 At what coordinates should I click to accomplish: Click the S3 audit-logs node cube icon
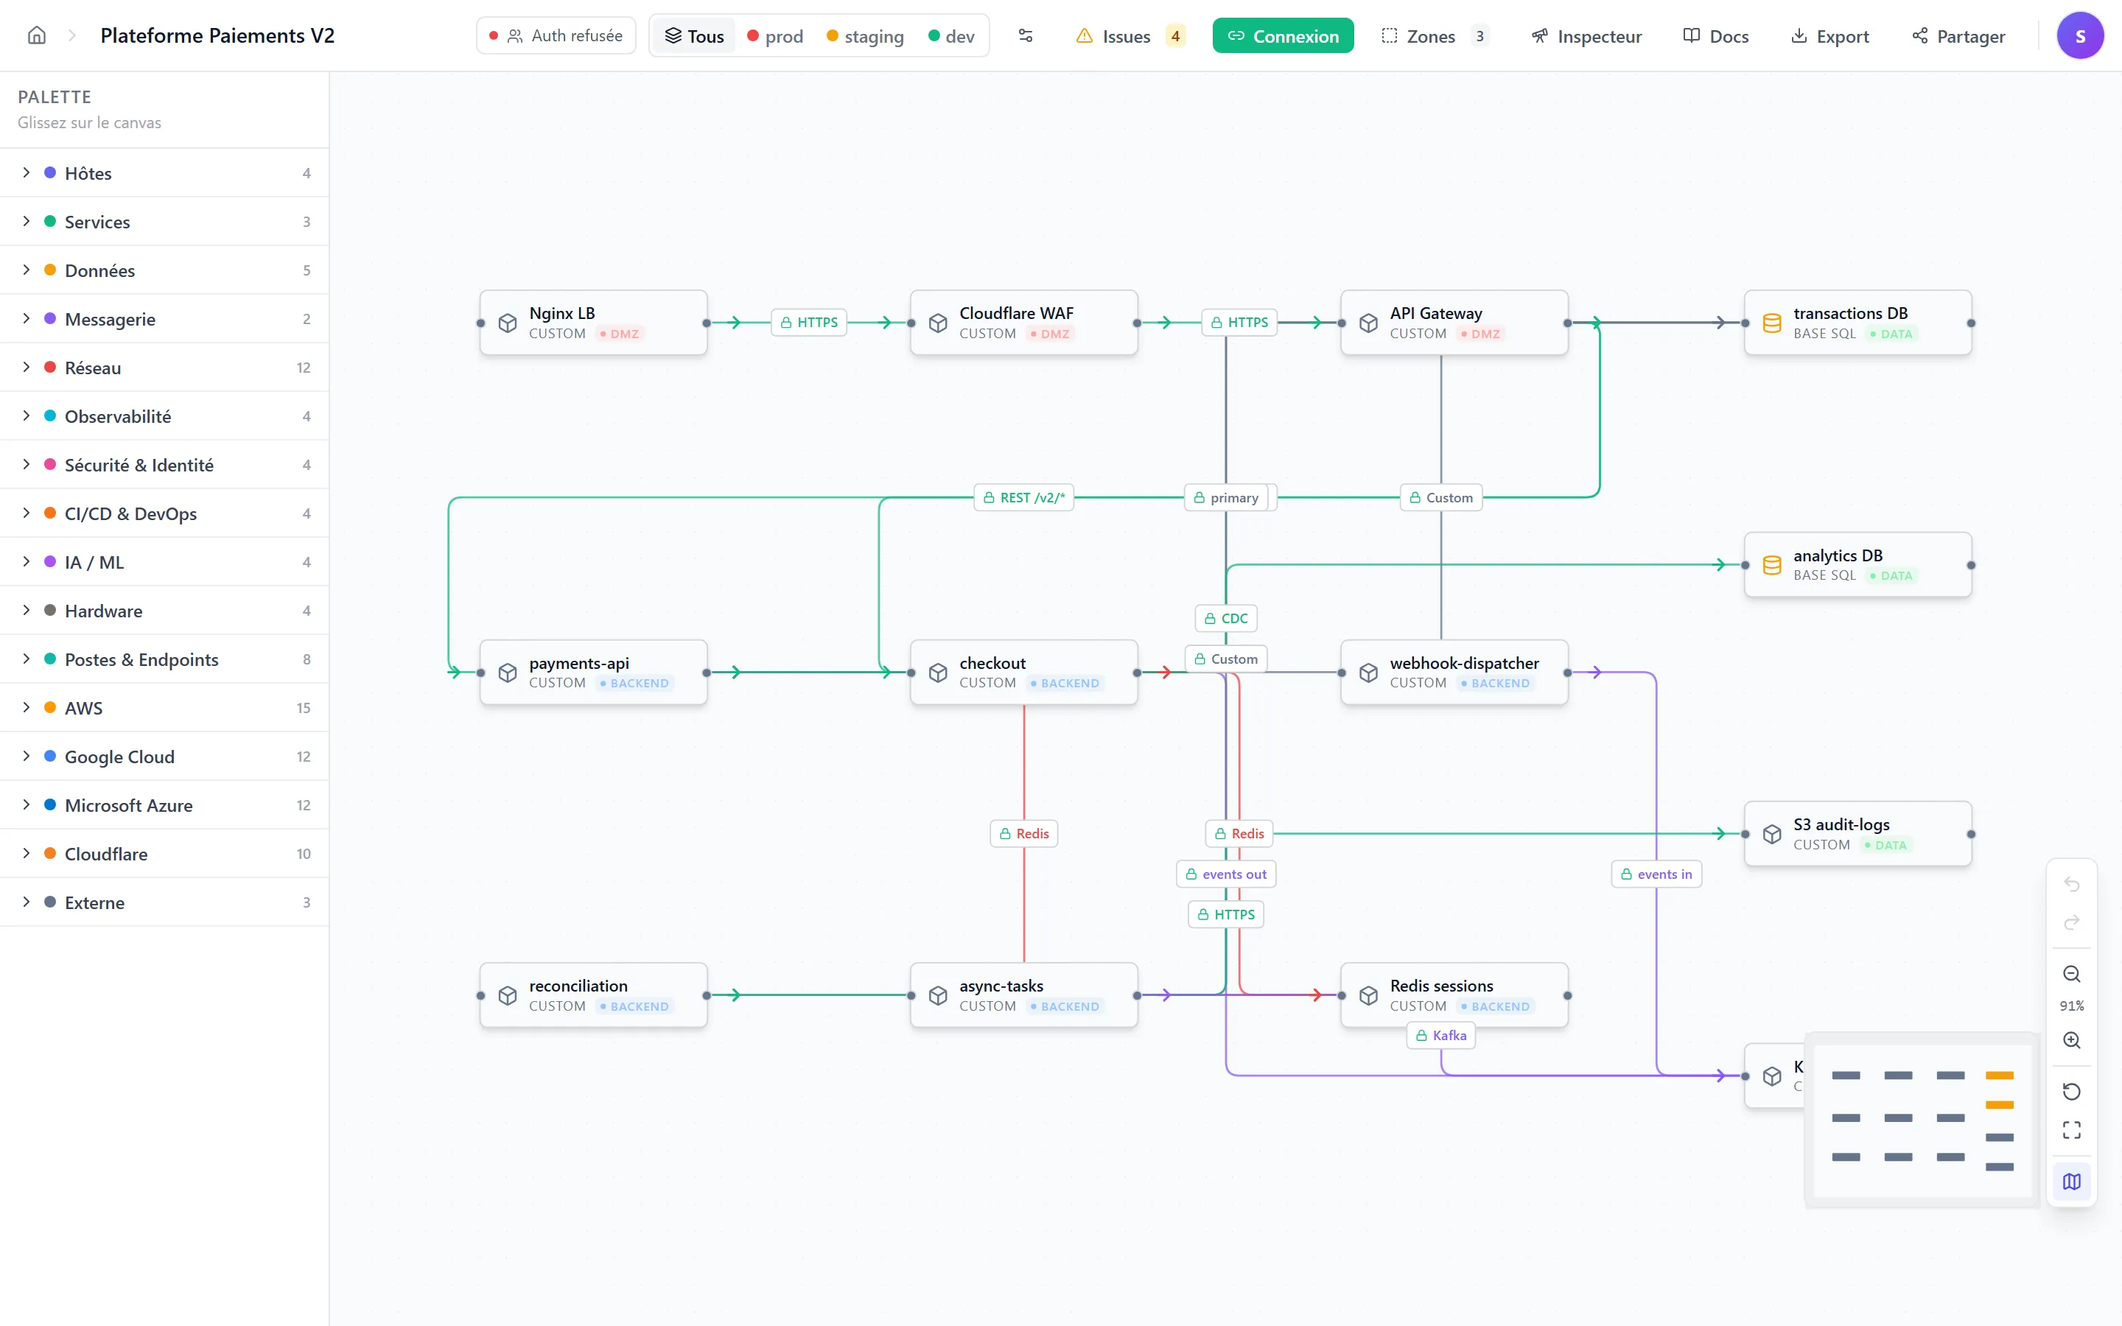[1772, 834]
